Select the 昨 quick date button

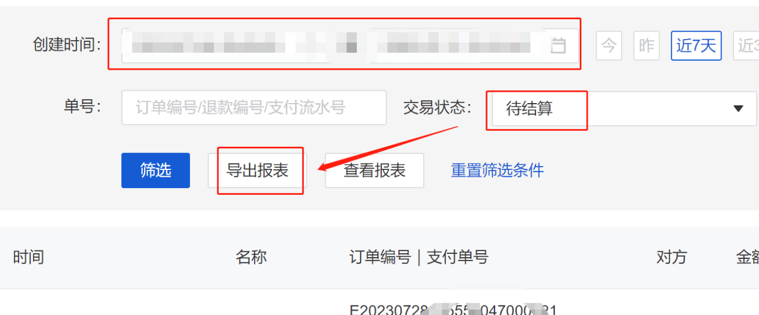click(647, 45)
